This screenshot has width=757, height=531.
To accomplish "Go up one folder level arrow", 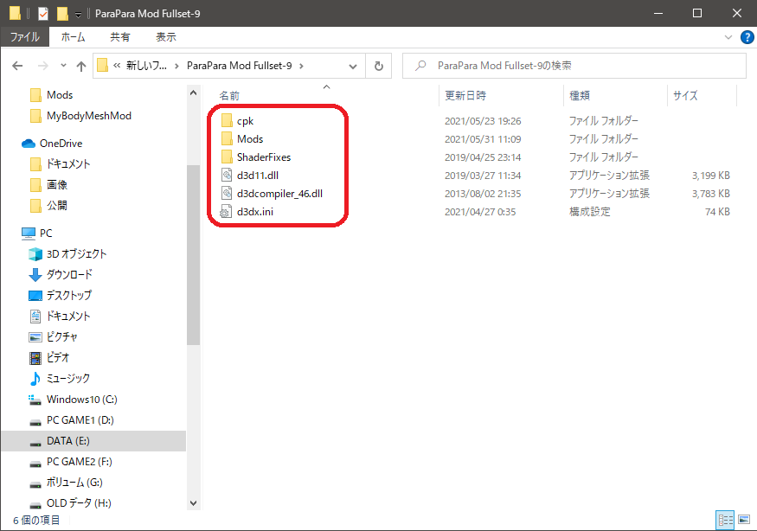I will pyautogui.click(x=81, y=66).
